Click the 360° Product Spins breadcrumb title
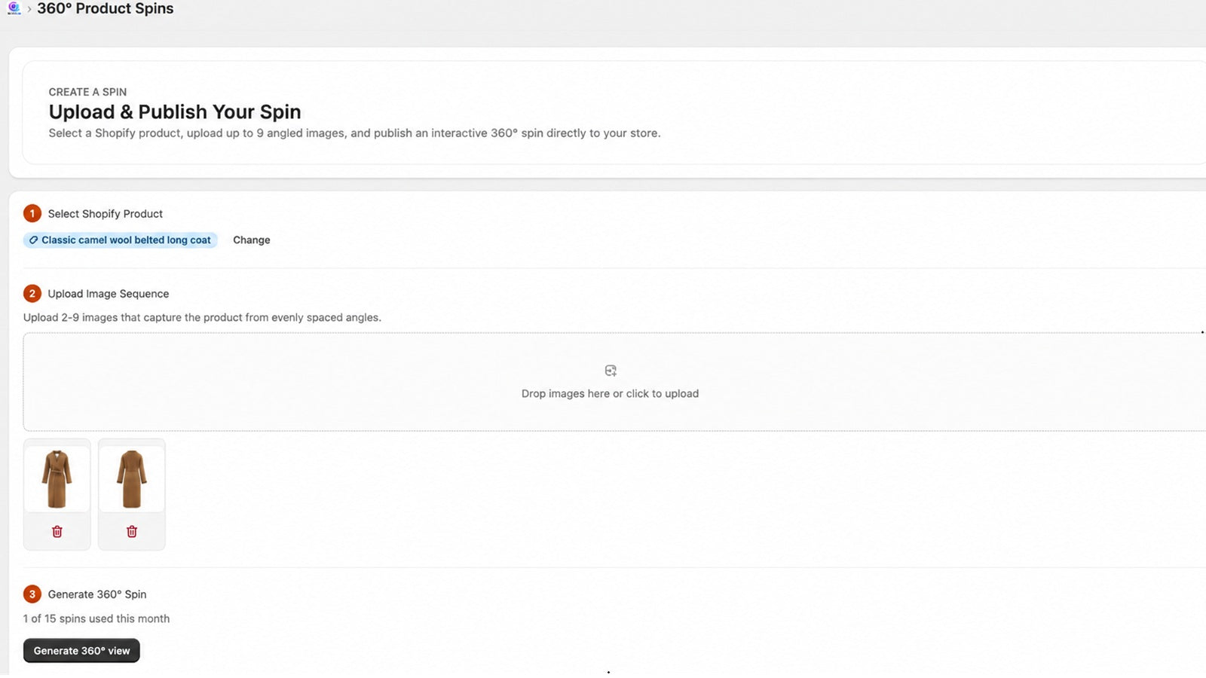The width and height of the screenshot is (1206, 678). [x=106, y=9]
